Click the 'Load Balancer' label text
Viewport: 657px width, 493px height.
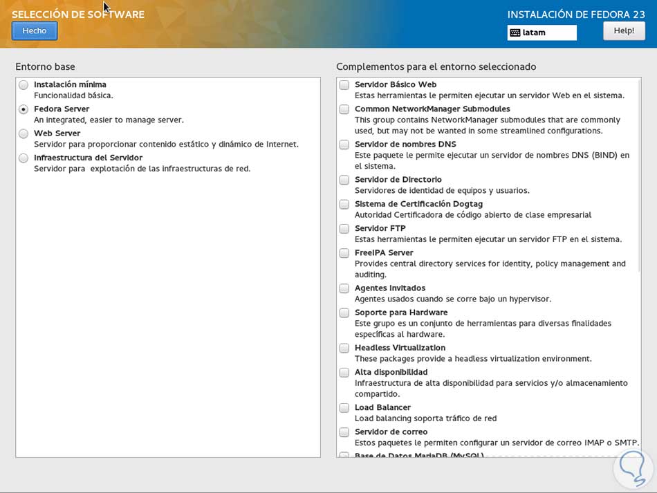(x=382, y=407)
